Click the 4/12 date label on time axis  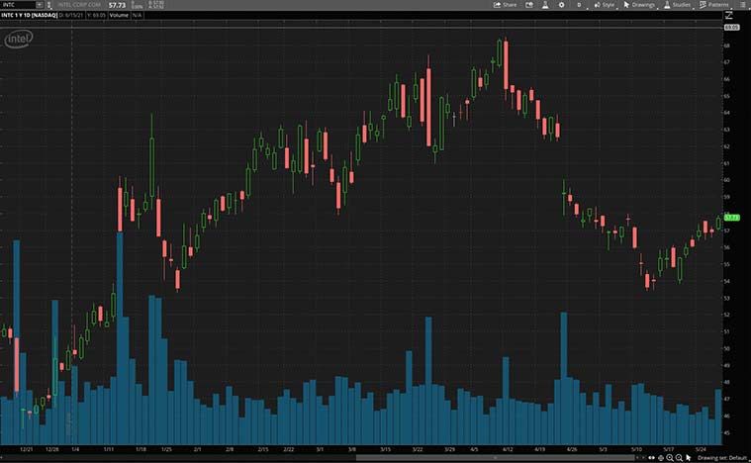[508, 449]
